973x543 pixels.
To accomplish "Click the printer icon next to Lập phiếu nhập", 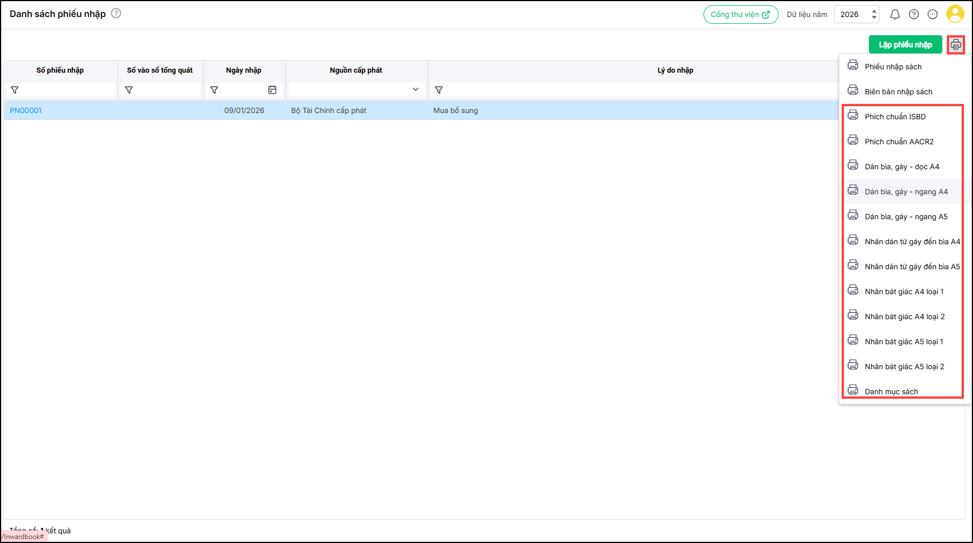I will (x=955, y=45).
